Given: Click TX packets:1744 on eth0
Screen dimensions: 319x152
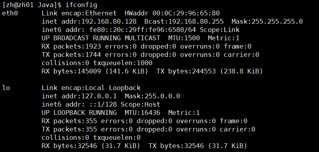Looking at the screenshot, I should (71, 55).
